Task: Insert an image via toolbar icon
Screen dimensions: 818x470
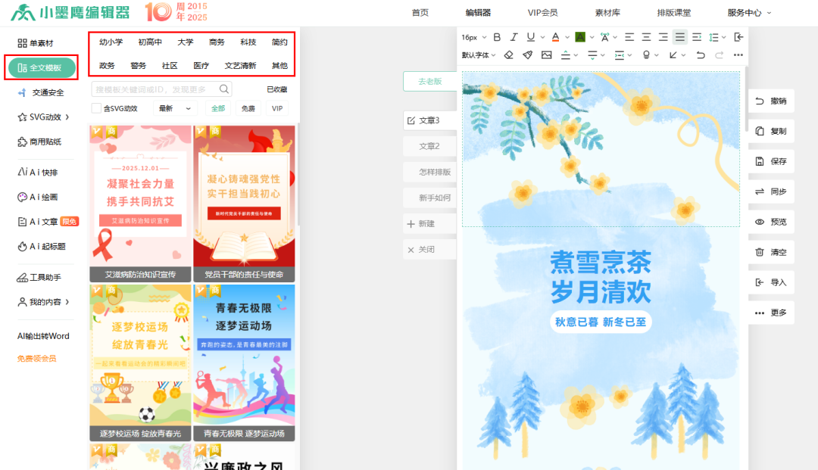Action: 546,55
